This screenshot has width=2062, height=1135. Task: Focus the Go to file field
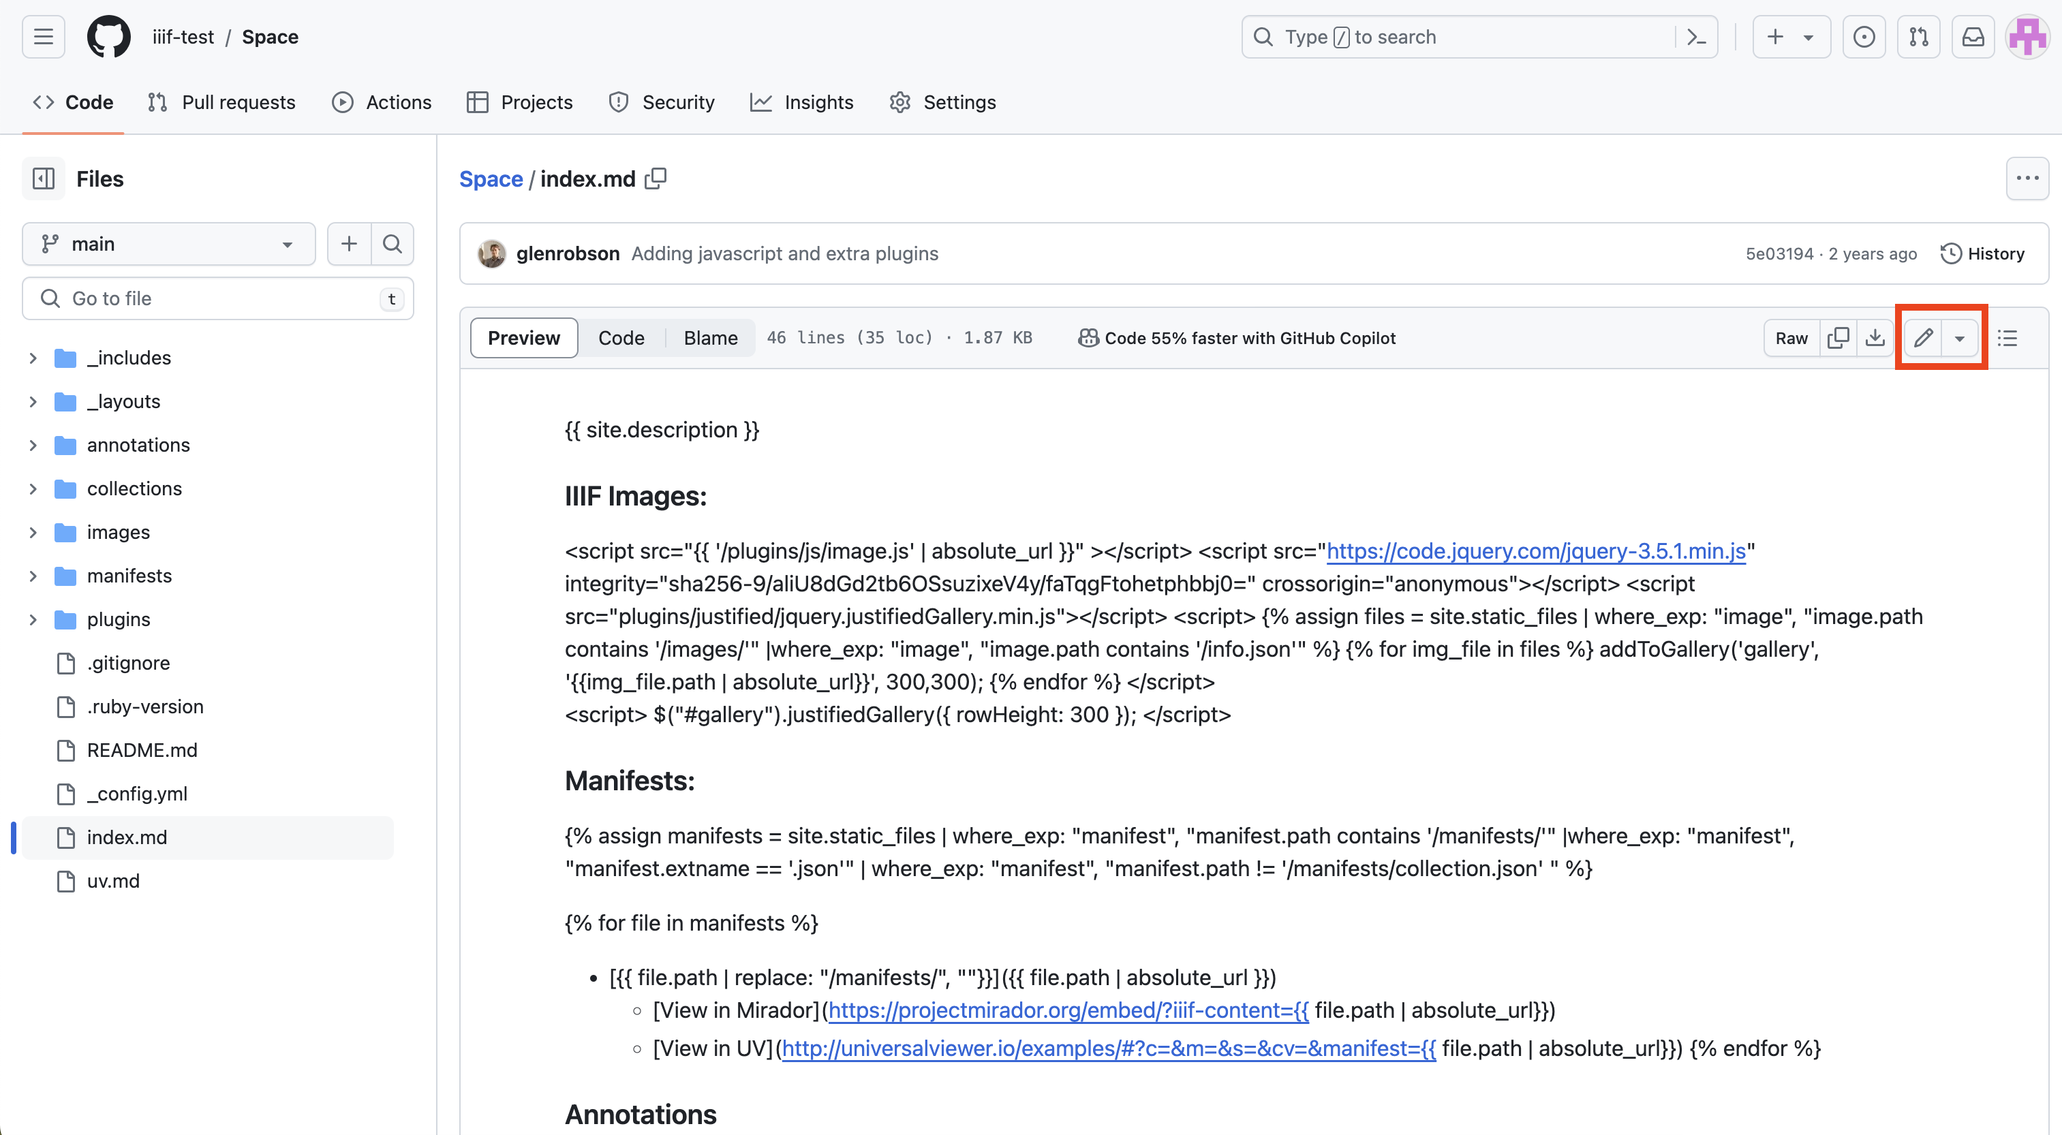tap(218, 298)
